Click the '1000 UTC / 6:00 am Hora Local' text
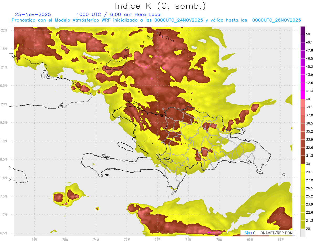315x243 pixels. (x=119, y=14)
